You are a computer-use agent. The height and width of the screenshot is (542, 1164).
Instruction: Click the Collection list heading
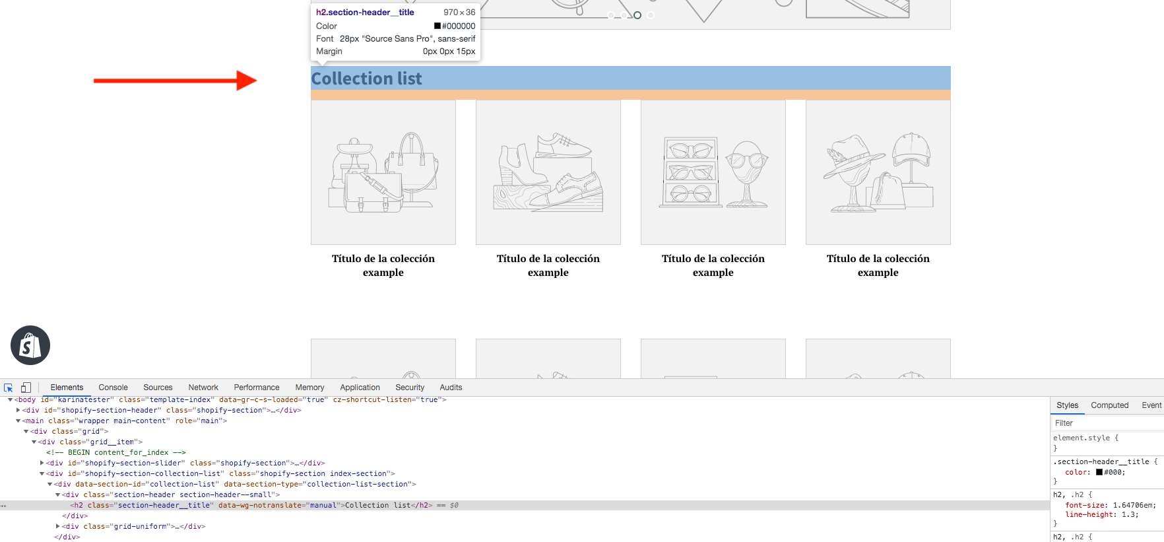click(x=366, y=79)
